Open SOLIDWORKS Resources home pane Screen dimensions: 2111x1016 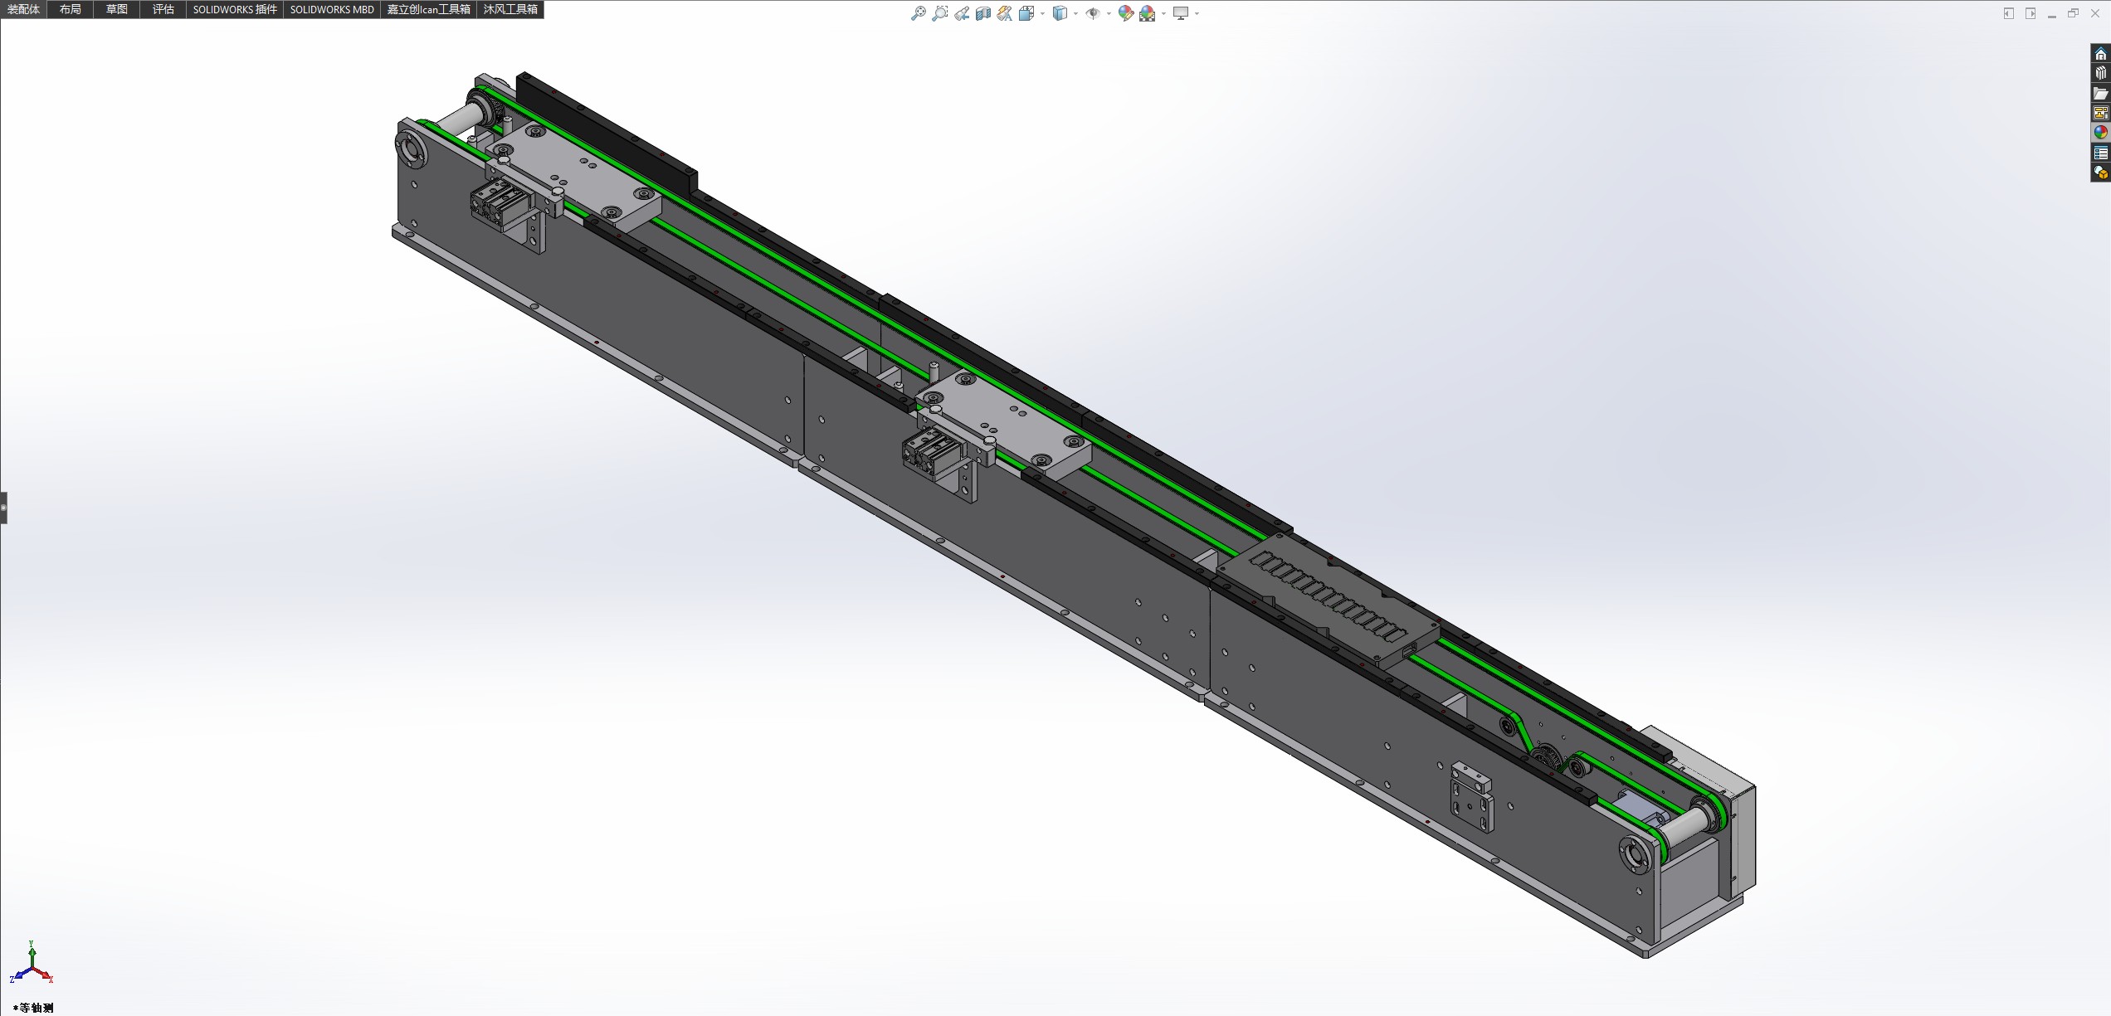pos(2100,54)
